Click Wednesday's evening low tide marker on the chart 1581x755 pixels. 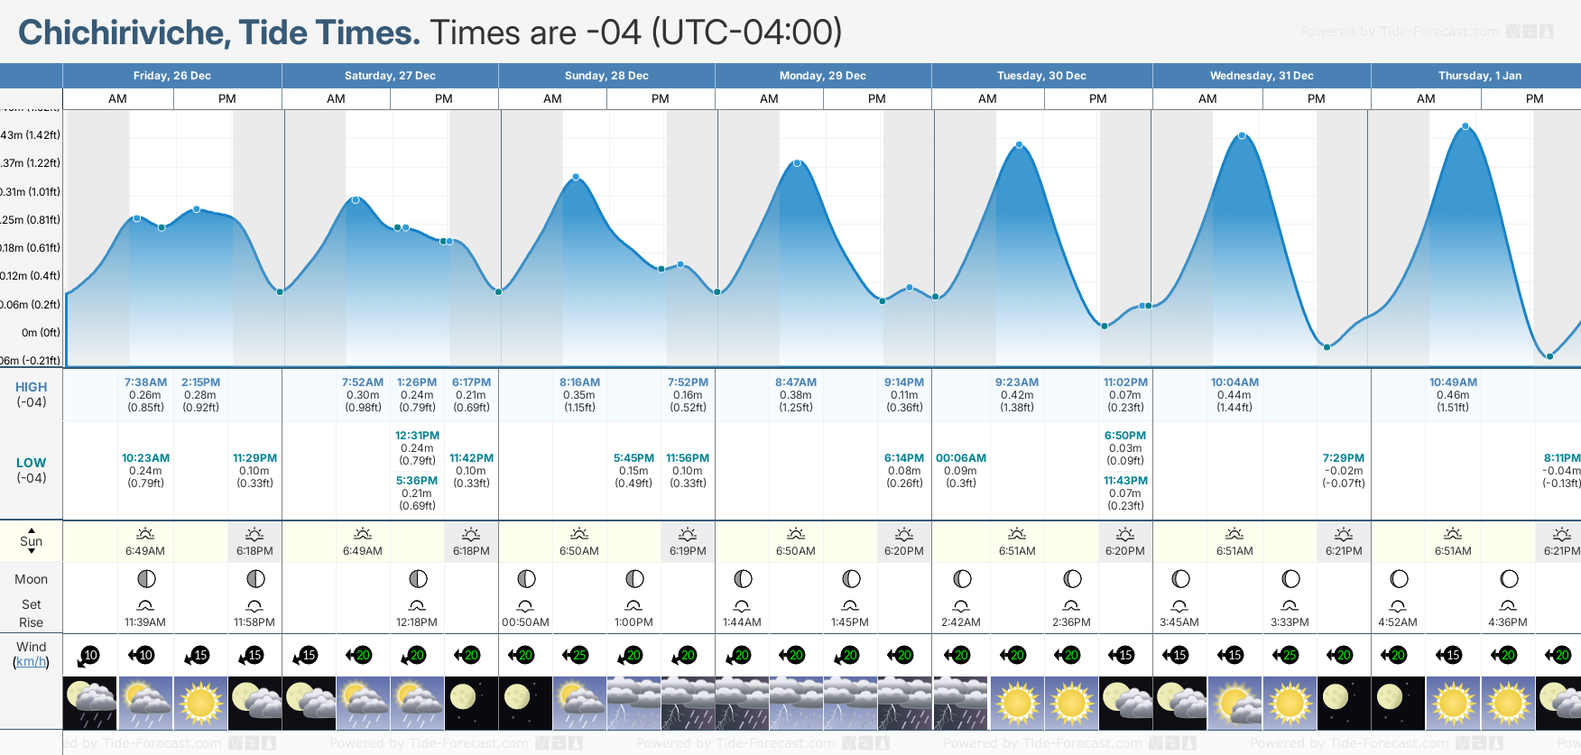tap(1327, 346)
